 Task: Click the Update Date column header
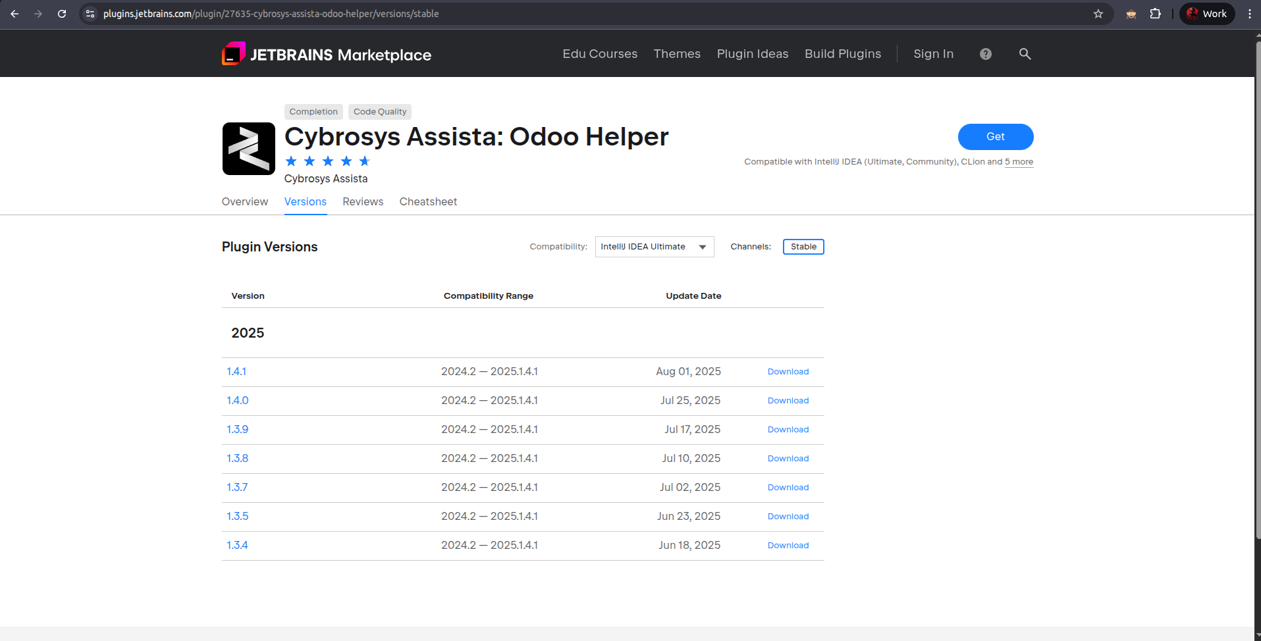coord(693,296)
